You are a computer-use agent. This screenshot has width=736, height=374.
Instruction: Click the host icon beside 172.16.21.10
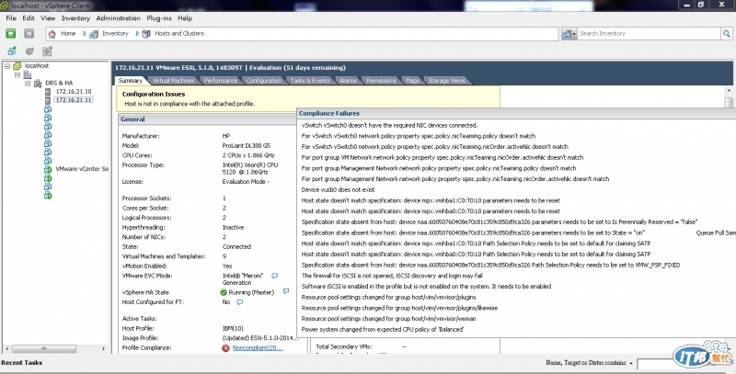tap(48, 91)
